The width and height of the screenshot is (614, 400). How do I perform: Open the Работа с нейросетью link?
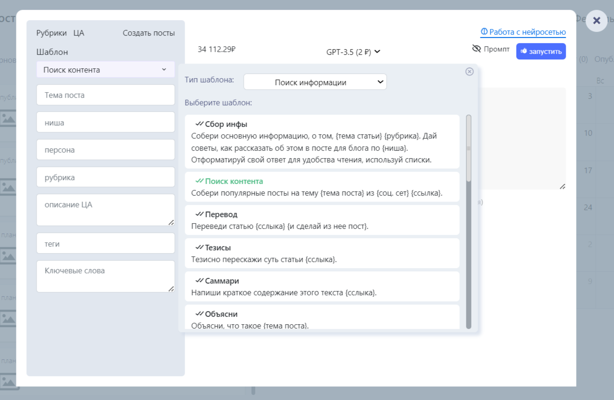tap(523, 32)
